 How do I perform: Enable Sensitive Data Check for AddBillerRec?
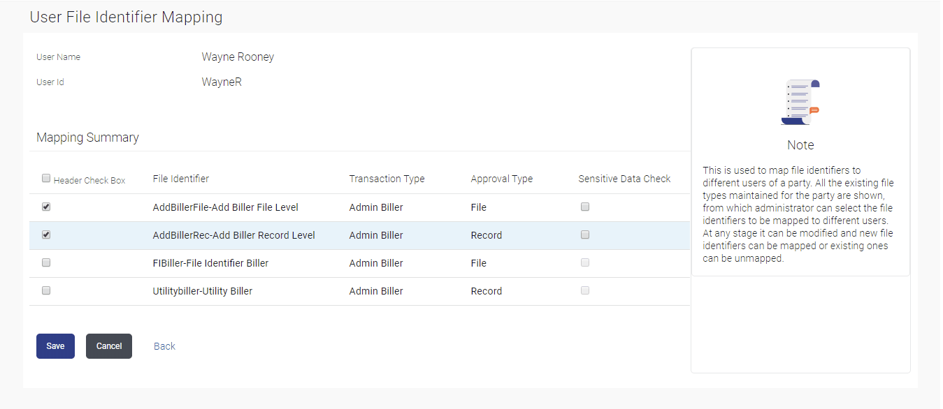[x=585, y=235]
